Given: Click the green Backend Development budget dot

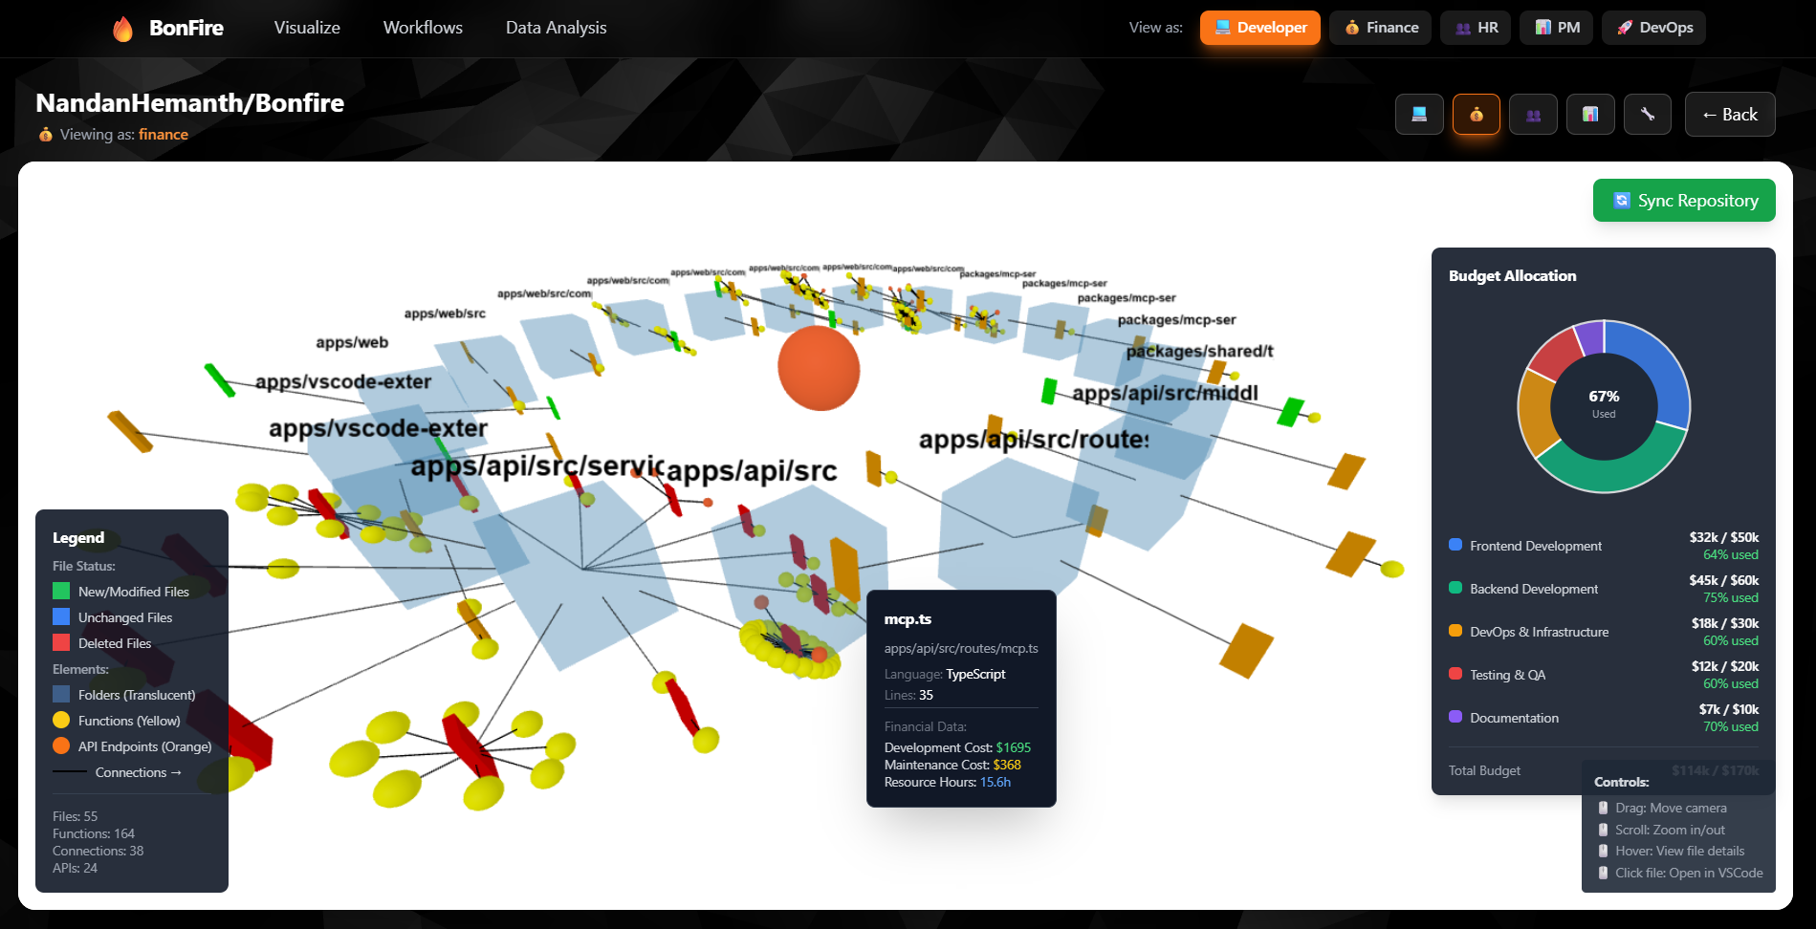Looking at the screenshot, I should click(1455, 588).
